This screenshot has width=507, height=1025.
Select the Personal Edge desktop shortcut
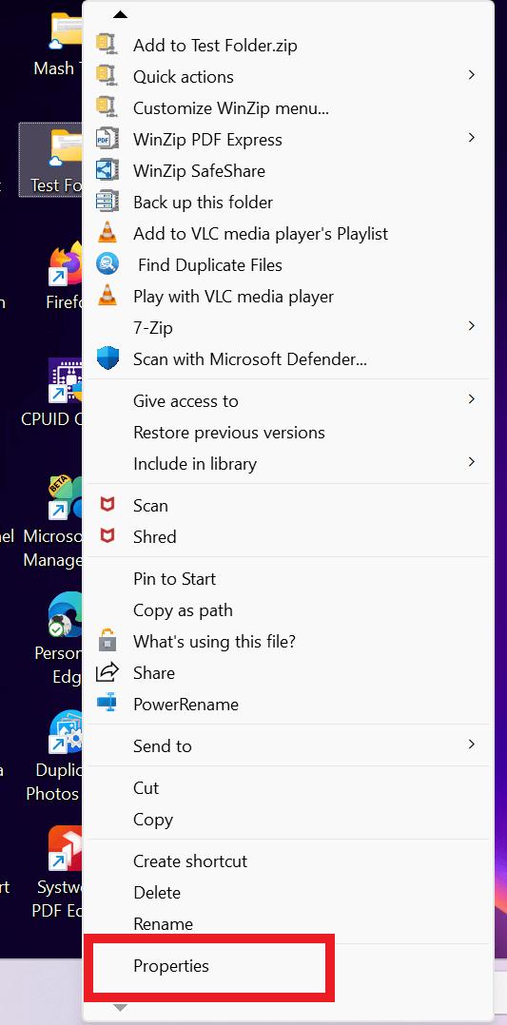pyautogui.click(x=58, y=639)
